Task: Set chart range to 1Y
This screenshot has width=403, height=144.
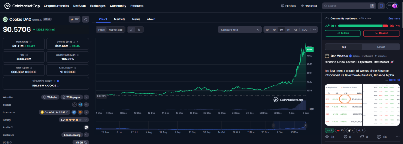Action: click(288, 30)
